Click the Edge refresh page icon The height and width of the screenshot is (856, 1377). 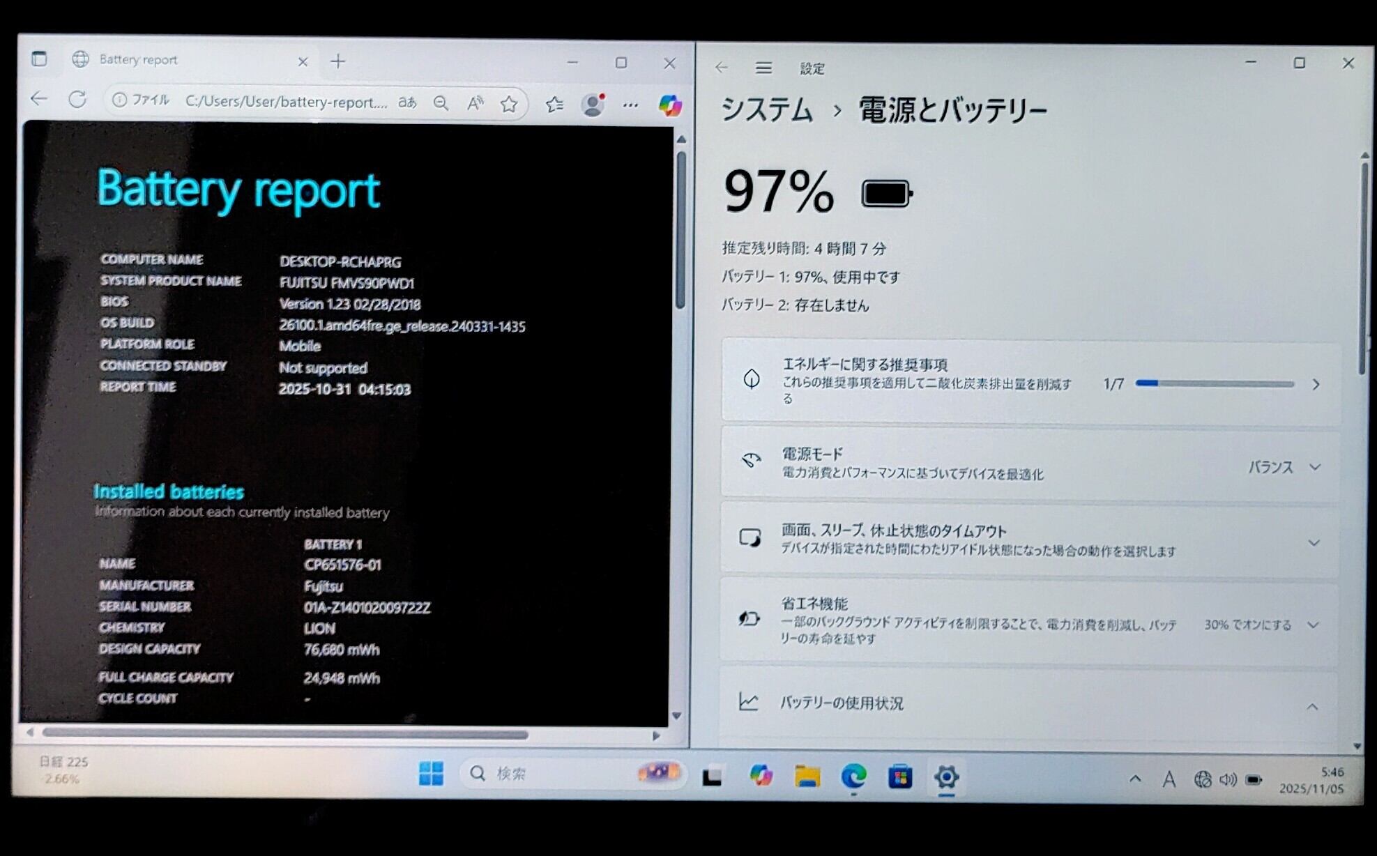click(77, 100)
